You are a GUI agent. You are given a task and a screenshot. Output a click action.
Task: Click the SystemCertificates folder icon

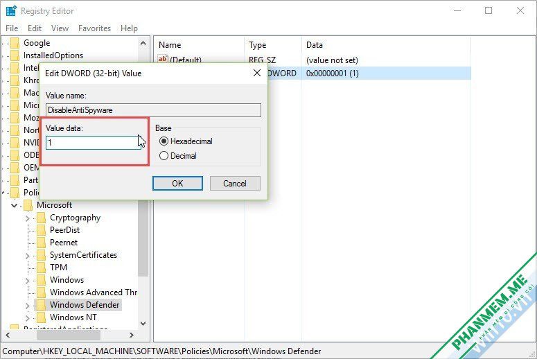(x=41, y=255)
